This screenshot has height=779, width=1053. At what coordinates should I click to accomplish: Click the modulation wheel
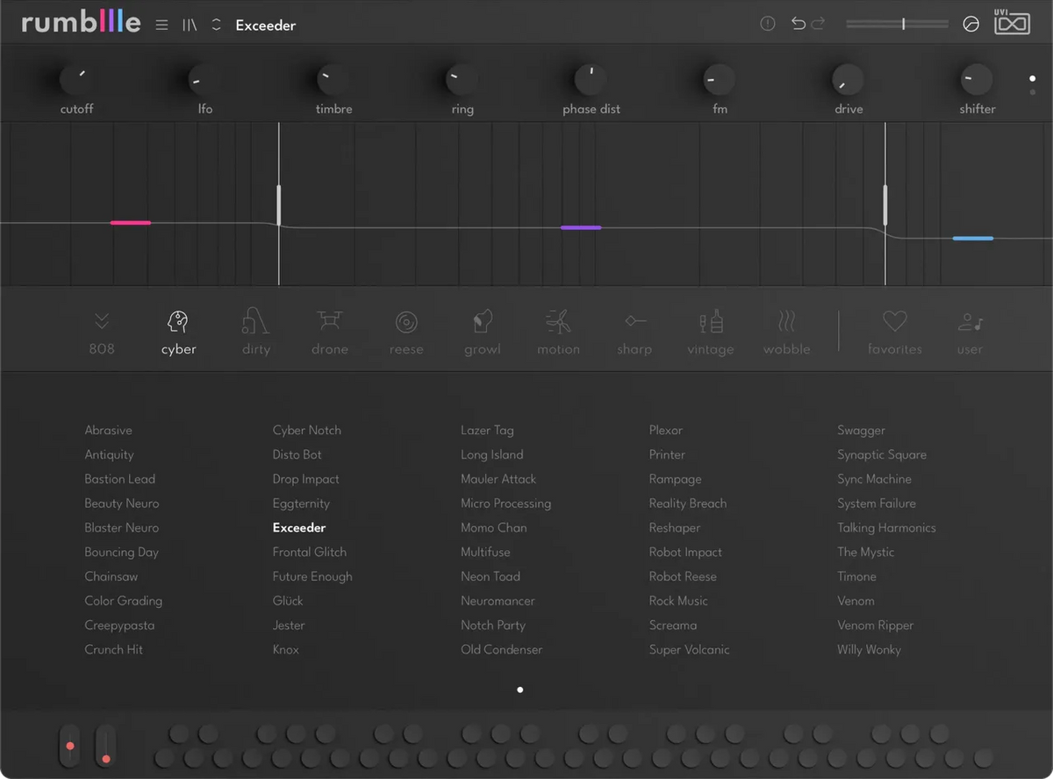click(105, 747)
